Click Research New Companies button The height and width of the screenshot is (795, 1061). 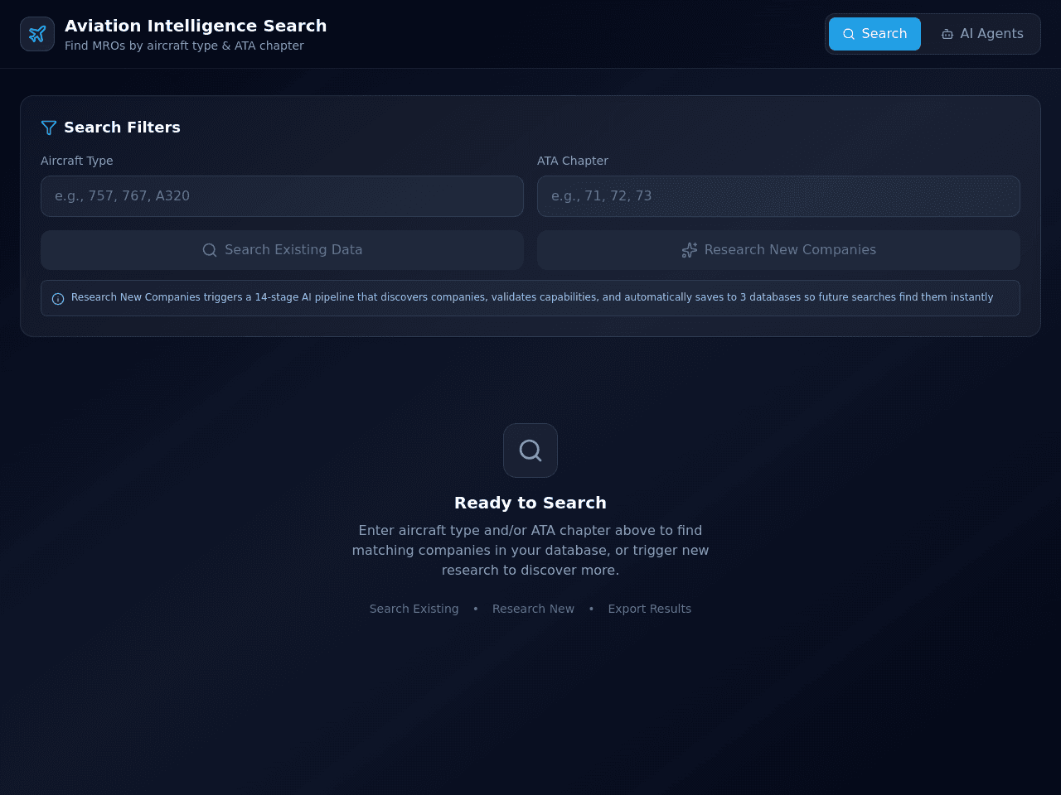[778, 250]
